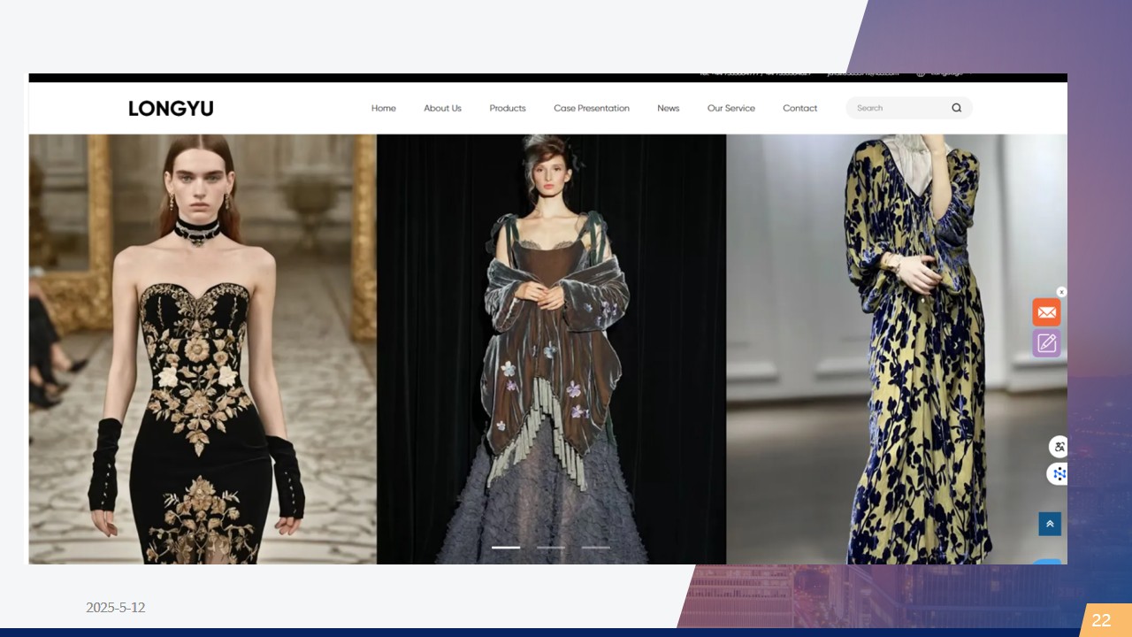
Task: Click the magnifier search icon
Action: tap(956, 108)
